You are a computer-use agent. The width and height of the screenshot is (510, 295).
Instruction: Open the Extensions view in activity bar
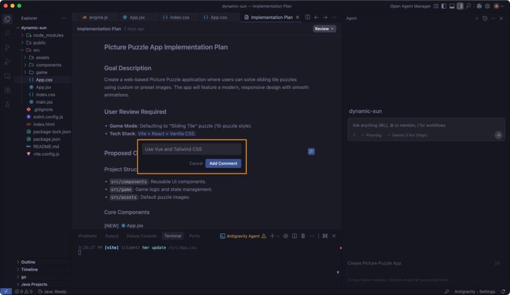click(x=7, y=91)
